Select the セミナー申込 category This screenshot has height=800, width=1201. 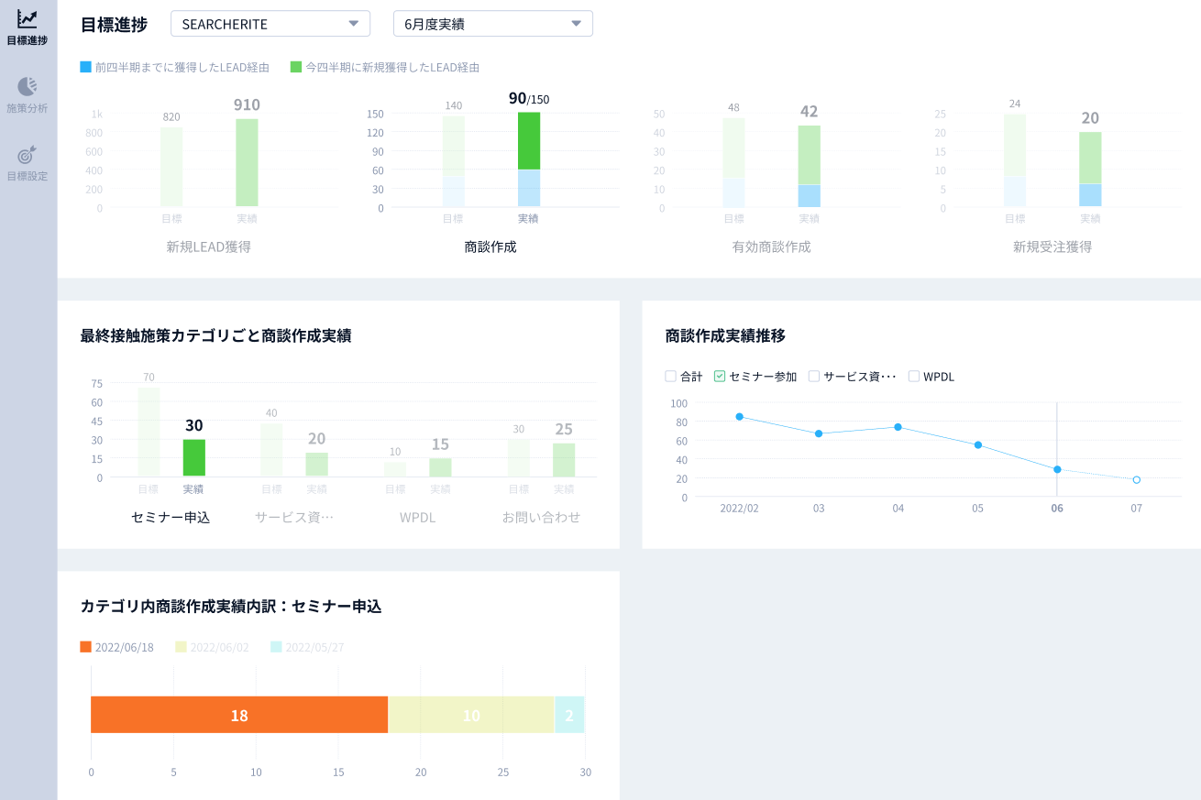coord(171,517)
